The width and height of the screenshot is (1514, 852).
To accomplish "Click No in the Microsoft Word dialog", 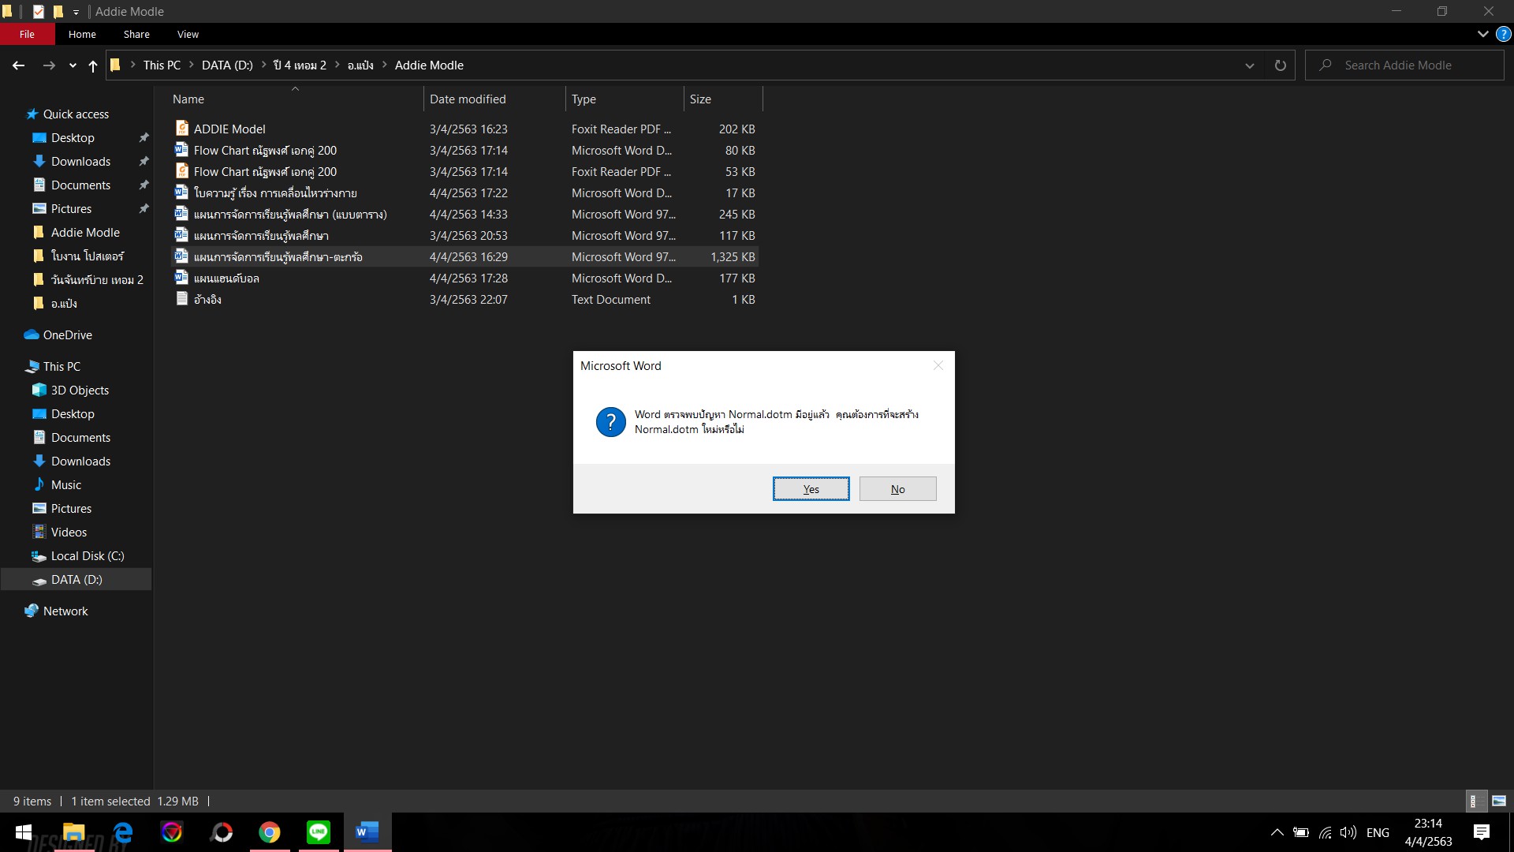I will 897,489.
